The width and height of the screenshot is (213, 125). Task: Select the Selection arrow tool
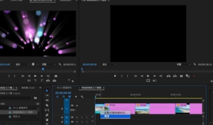[x=47, y=91]
